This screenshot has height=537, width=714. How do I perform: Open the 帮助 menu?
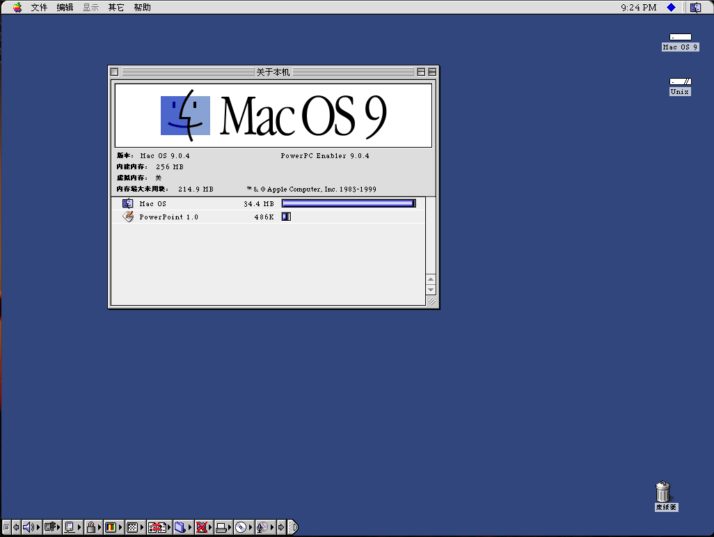142,7
